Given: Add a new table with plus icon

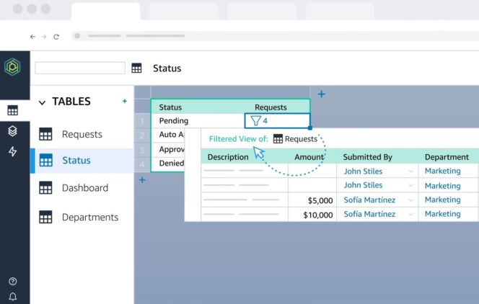Looking at the screenshot, I should (125, 101).
